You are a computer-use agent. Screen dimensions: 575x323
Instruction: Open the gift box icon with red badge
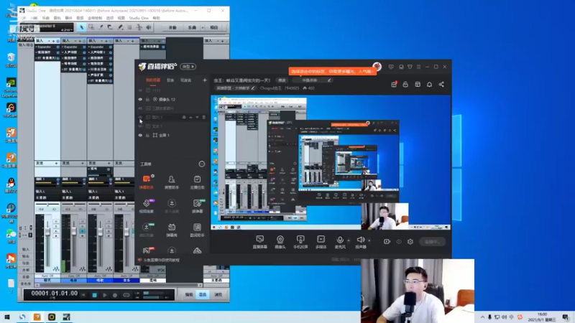[394, 84]
